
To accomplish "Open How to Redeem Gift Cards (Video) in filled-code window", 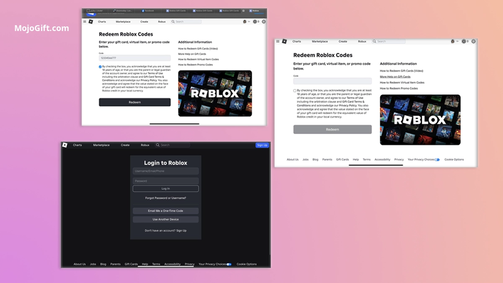I will (x=198, y=49).
